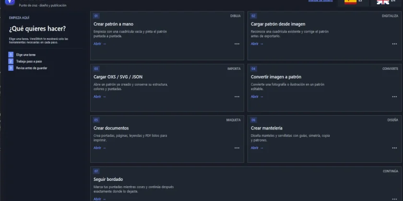Click the Elige una tarea step text
This screenshot has height=201, width=403.
coord(26,55)
